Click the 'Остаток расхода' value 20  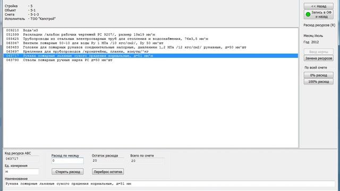click(x=108, y=161)
